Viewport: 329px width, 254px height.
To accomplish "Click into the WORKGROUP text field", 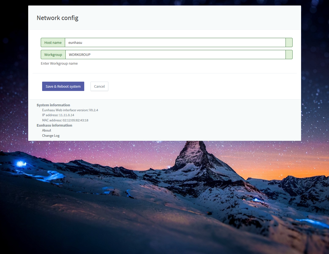I will tap(175, 55).
